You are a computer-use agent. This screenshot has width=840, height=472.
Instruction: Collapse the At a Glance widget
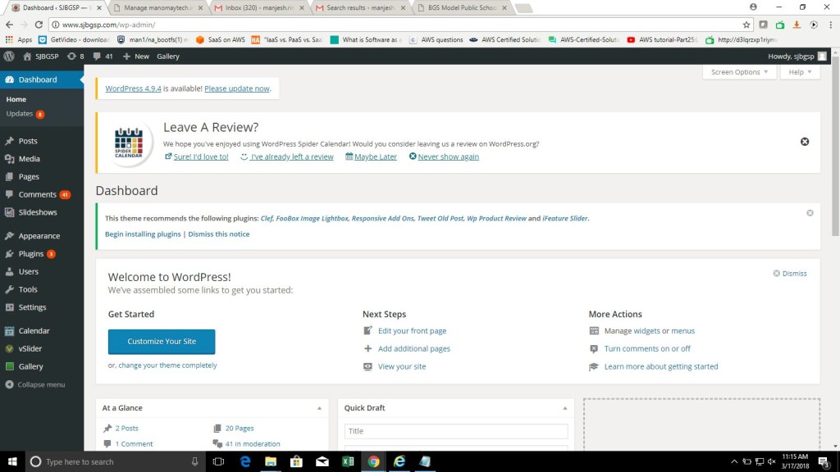(x=319, y=408)
